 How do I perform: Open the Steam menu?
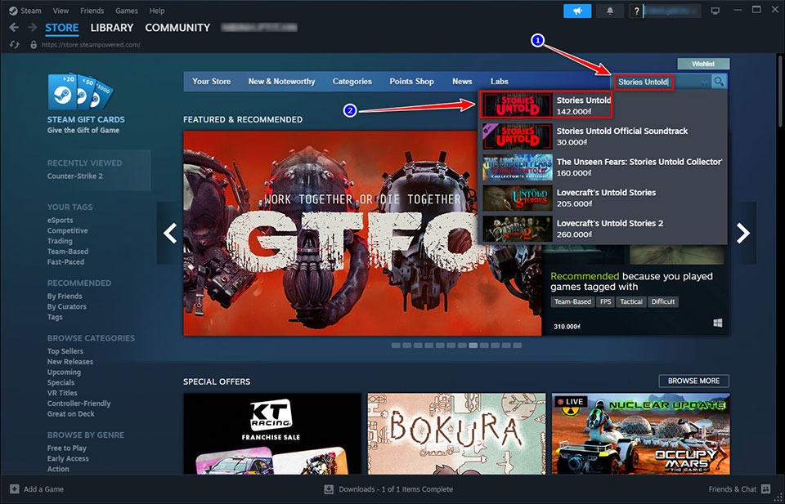31,11
